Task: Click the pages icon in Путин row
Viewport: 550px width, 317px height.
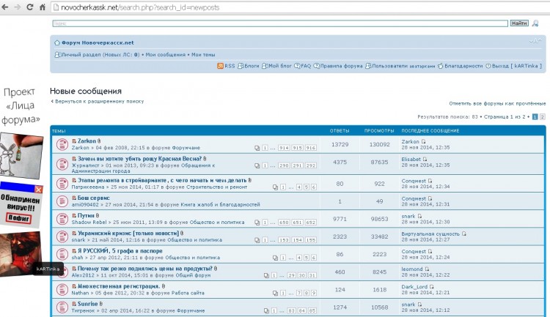Action: click(x=257, y=223)
